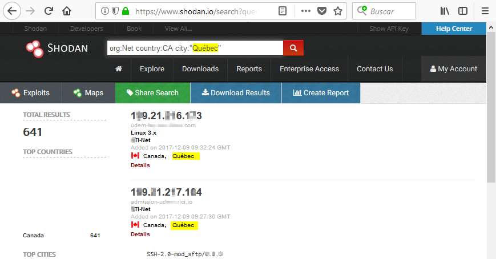Open the Help Center button
The height and width of the screenshot is (259, 496).
coord(454,29)
